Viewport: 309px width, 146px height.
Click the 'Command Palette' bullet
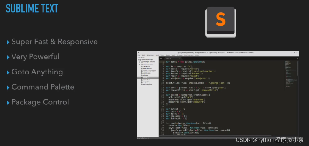(x=43, y=87)
